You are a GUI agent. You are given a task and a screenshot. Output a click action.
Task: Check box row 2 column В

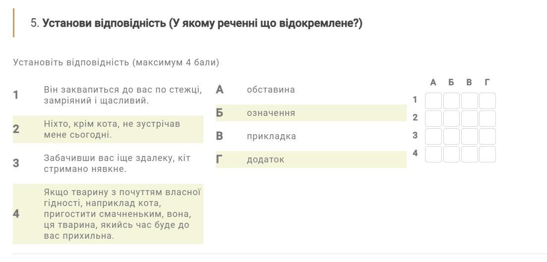click(470, 118)
